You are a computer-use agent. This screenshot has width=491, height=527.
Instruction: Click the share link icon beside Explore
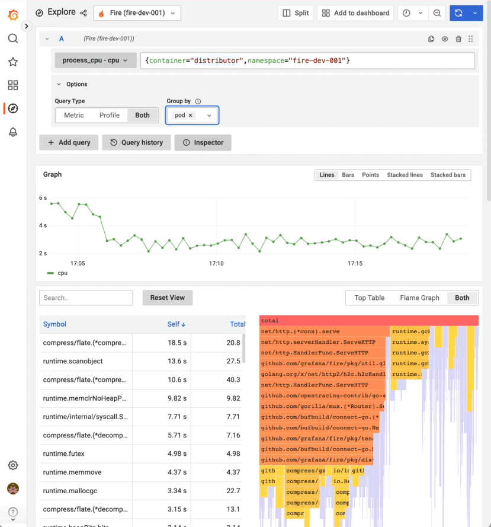(x=82, y=12)
